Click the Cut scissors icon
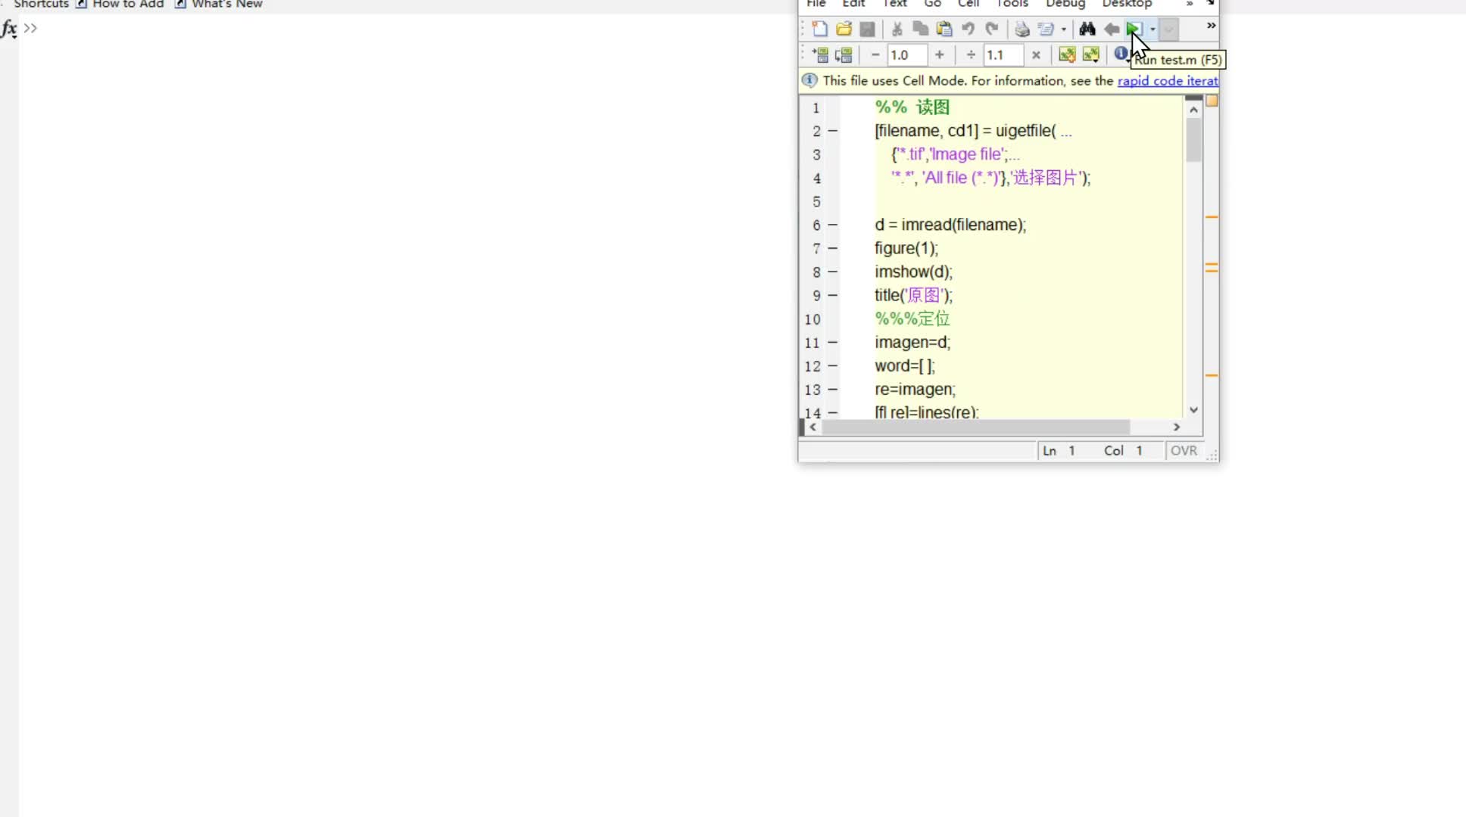The height and width of the screenshot is (817, 1466). (897, 29)
